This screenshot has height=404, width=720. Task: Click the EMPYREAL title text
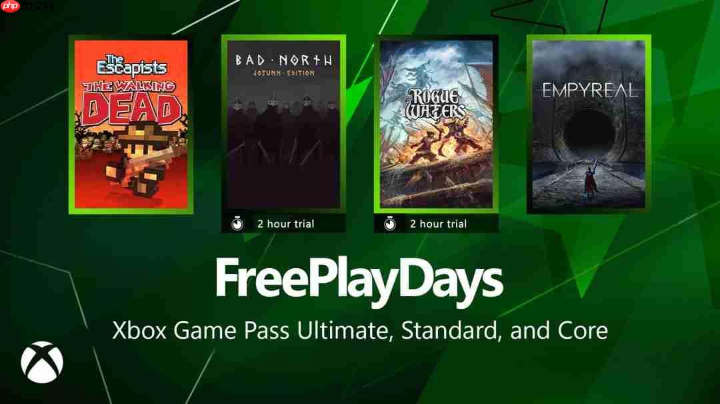(589, 91)
